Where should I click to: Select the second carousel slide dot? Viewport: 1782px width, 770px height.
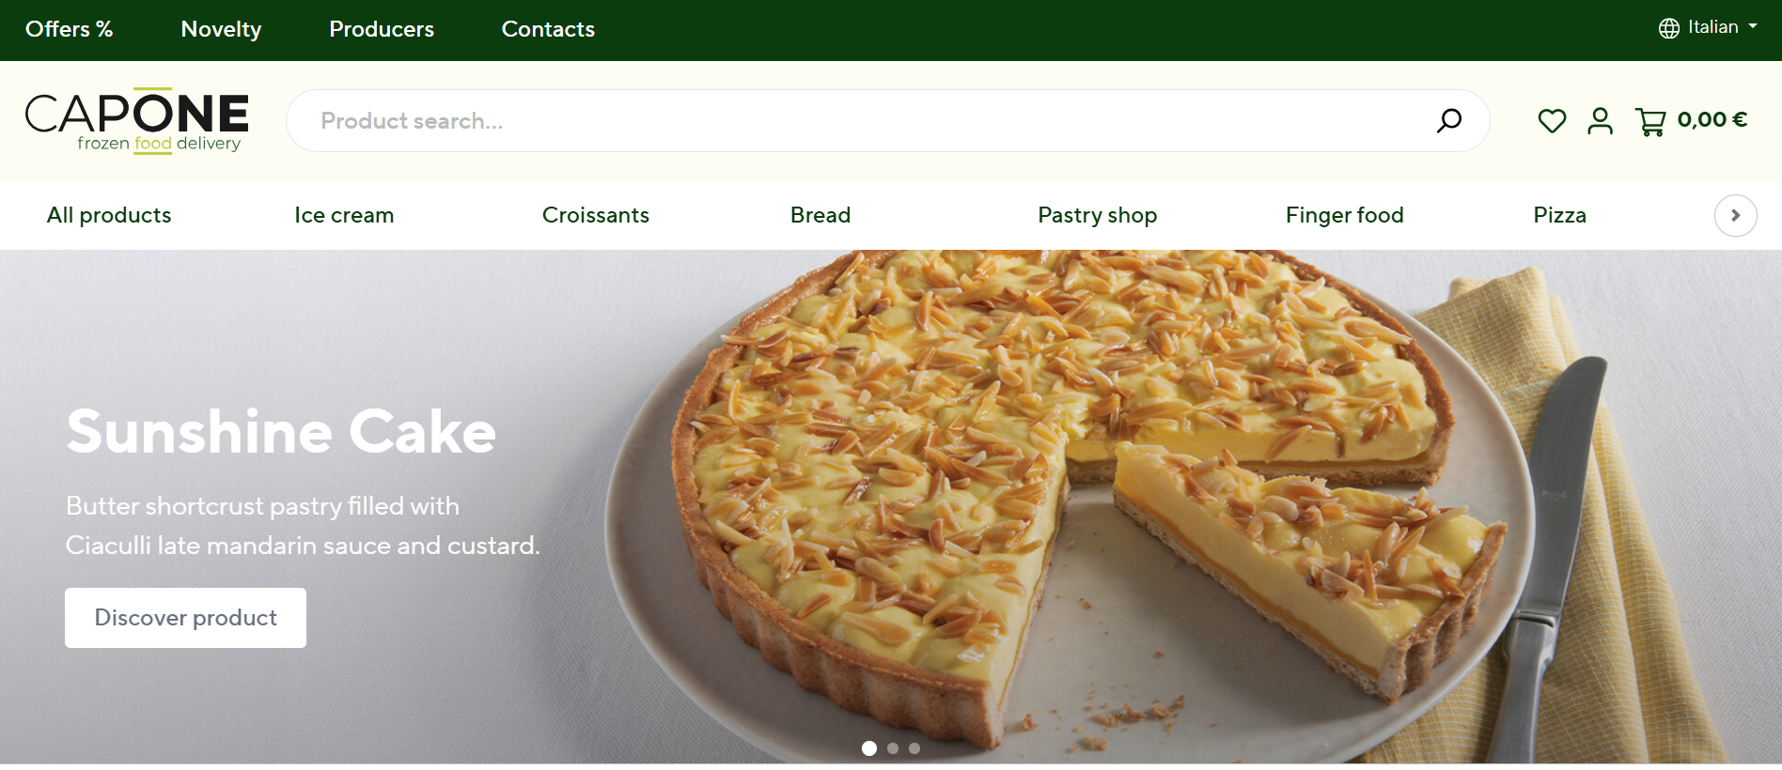click(893, 748)
